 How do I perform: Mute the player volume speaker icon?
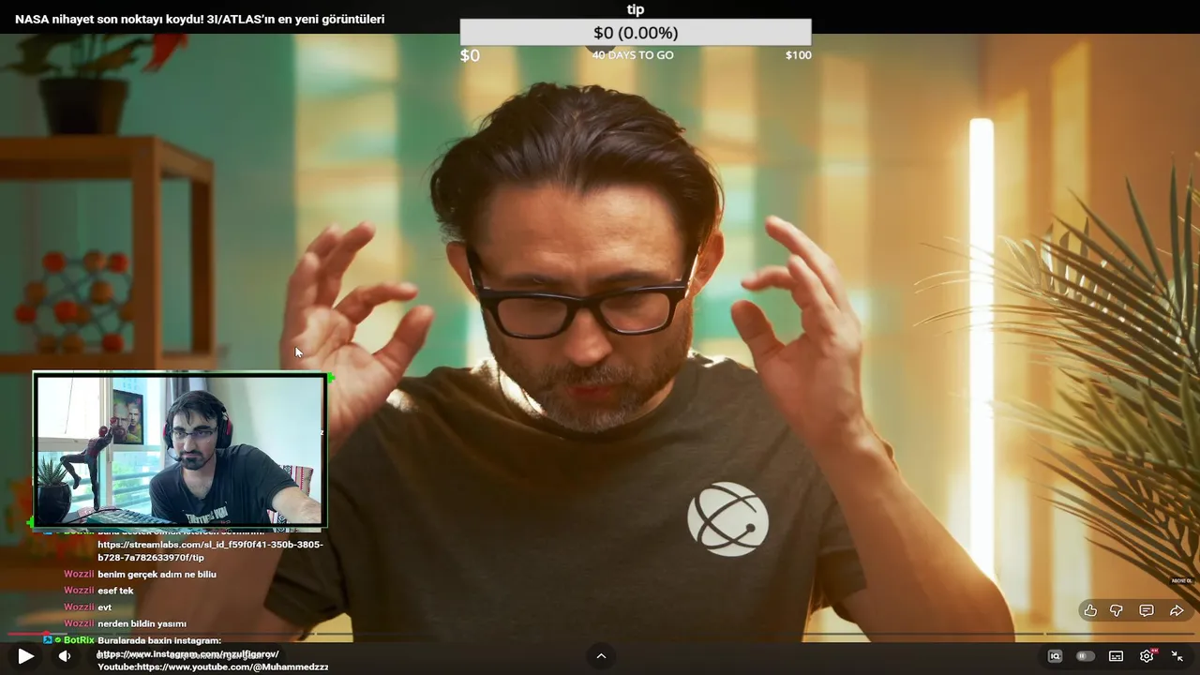click(x=65, y=656)
